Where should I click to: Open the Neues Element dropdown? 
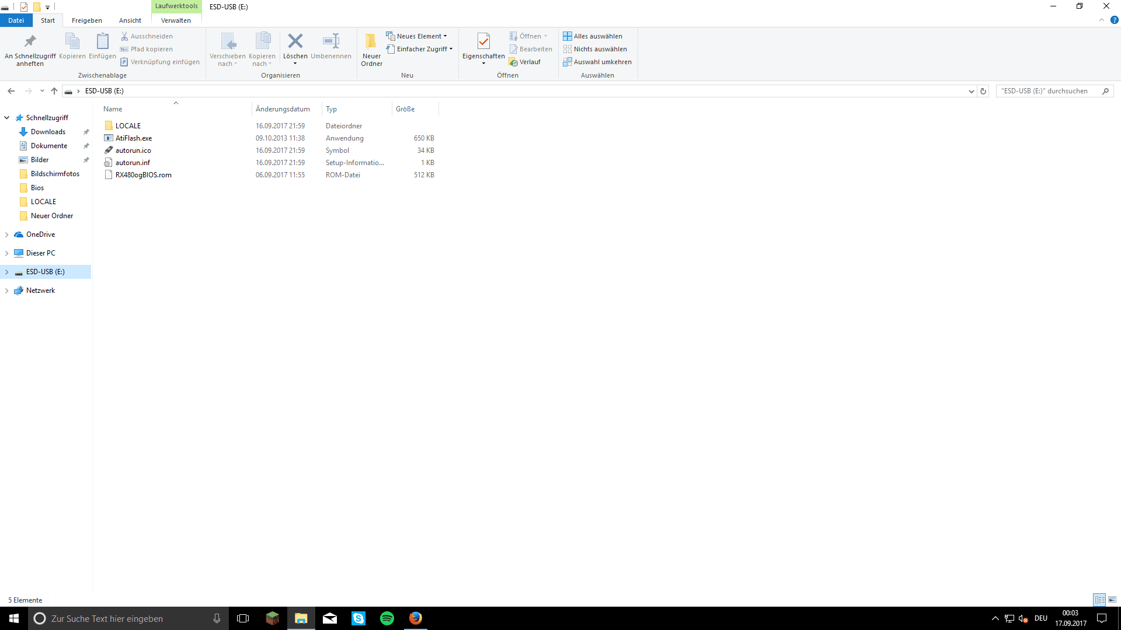[x=416, y=36]
